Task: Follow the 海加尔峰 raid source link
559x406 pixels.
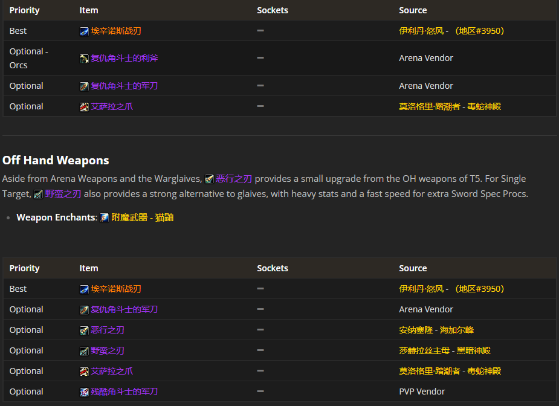Action: [x=456, y=330]
